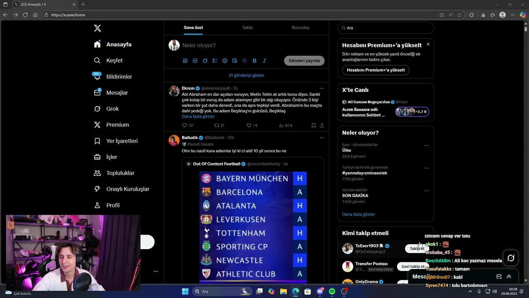Add a poll to post
This screenshot has height=298, width=529.
[x=215, y=61]
